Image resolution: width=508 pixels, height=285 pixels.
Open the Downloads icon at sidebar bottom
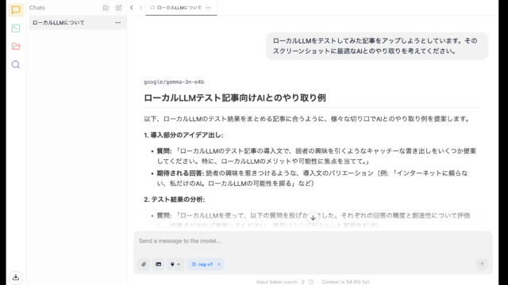point(16,277)
